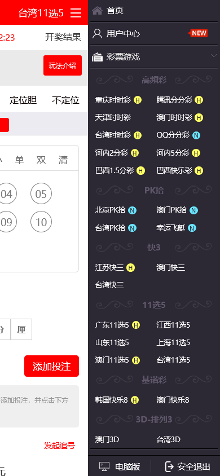Open 澳门快乐8 game

[x=173, y=400]
